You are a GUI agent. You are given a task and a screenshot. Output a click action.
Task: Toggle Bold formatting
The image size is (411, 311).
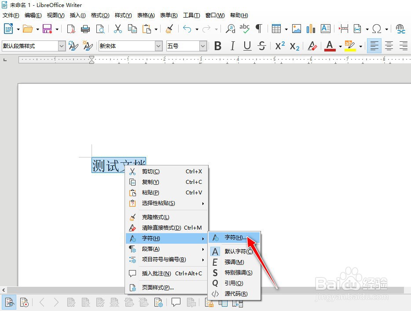[218, 46]
